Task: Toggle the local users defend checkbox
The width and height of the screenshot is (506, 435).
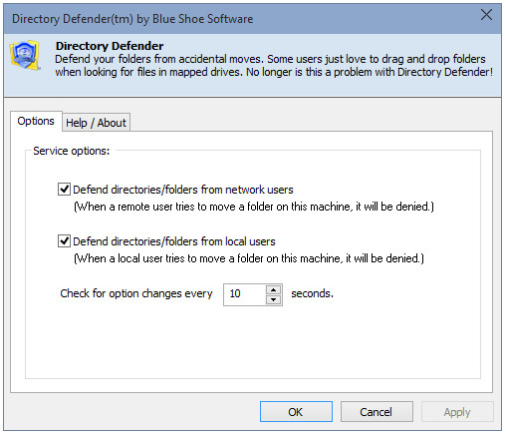Action: point(64,241)
